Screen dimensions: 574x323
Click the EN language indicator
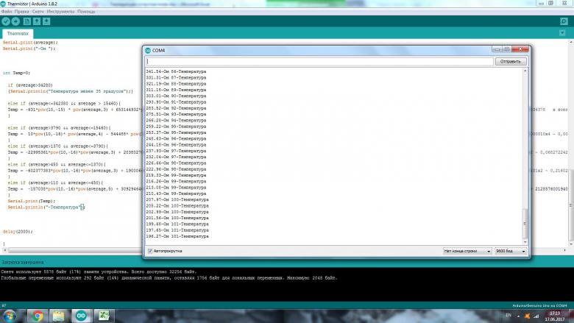click(508, 316)
